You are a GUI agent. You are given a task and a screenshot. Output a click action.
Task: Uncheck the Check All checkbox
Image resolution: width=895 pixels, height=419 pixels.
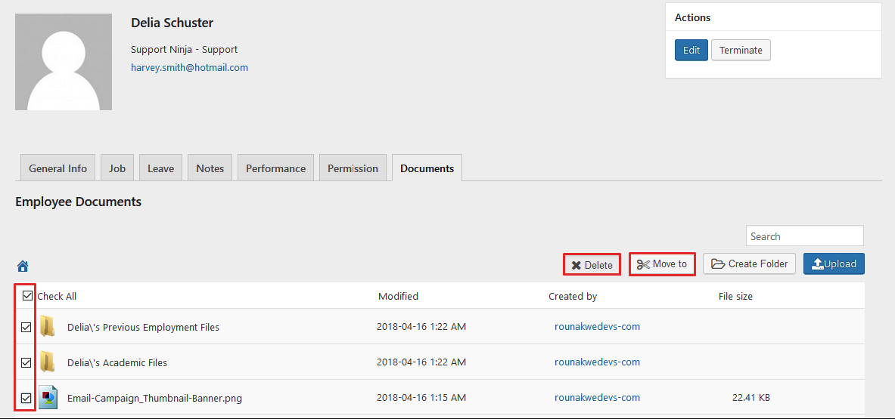pos(27,295)
